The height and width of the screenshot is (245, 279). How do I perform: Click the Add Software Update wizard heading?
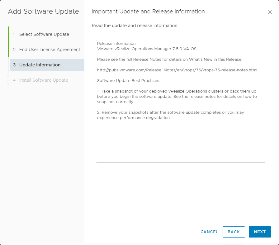(x=43, y=12)
